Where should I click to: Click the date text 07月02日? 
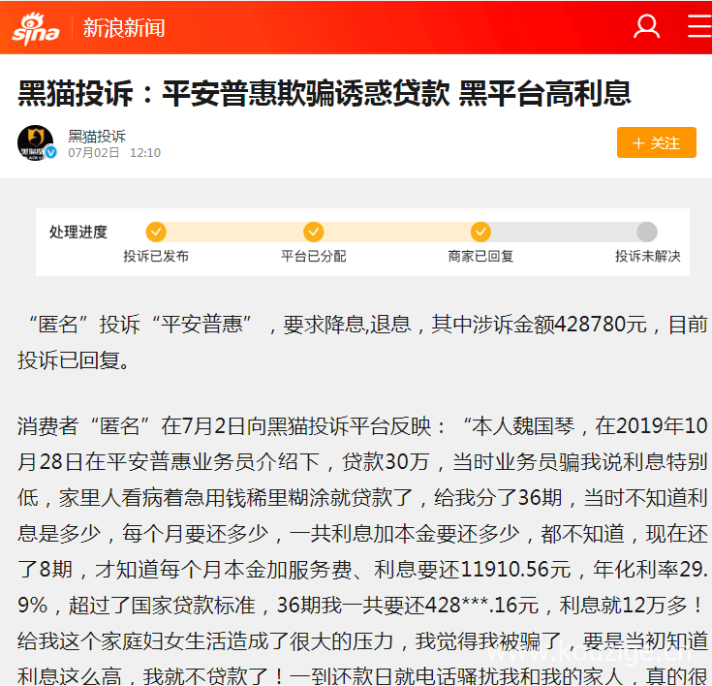pos(94,153)
